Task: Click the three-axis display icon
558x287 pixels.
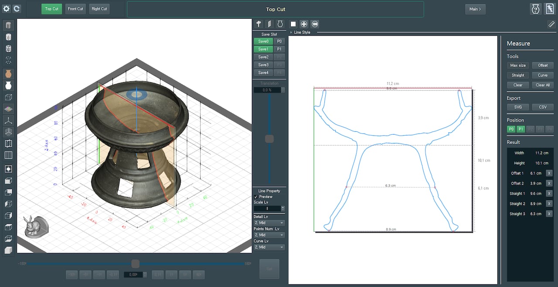Action: click(8, 120)
